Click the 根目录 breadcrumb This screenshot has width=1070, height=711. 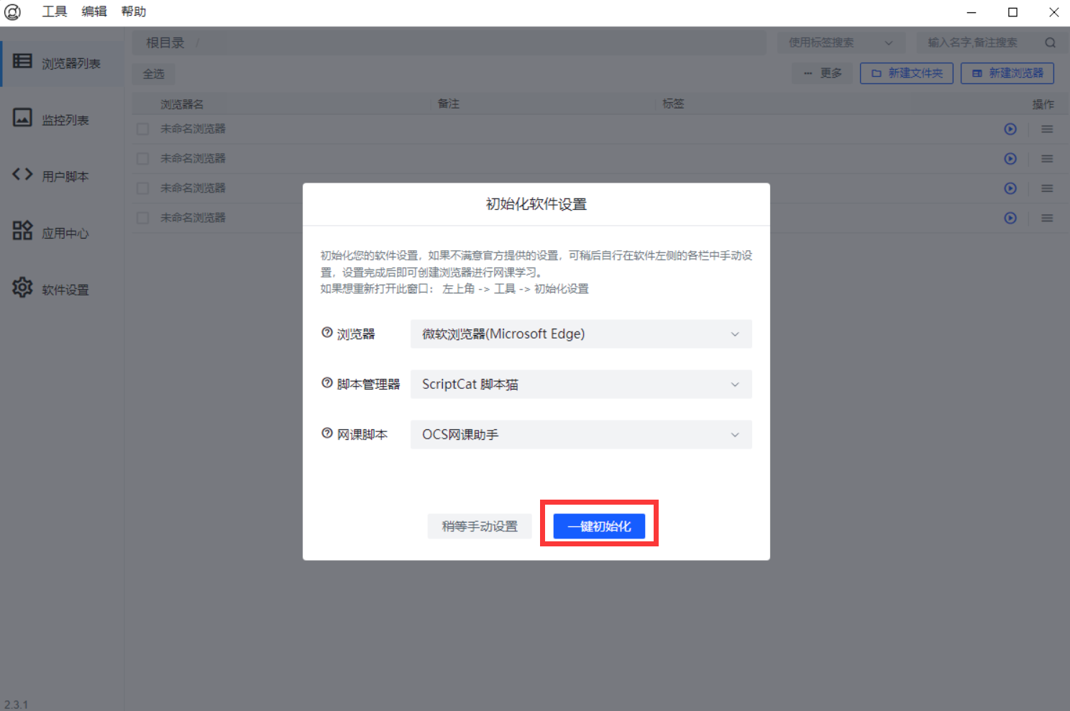click(x=165, y=43)
